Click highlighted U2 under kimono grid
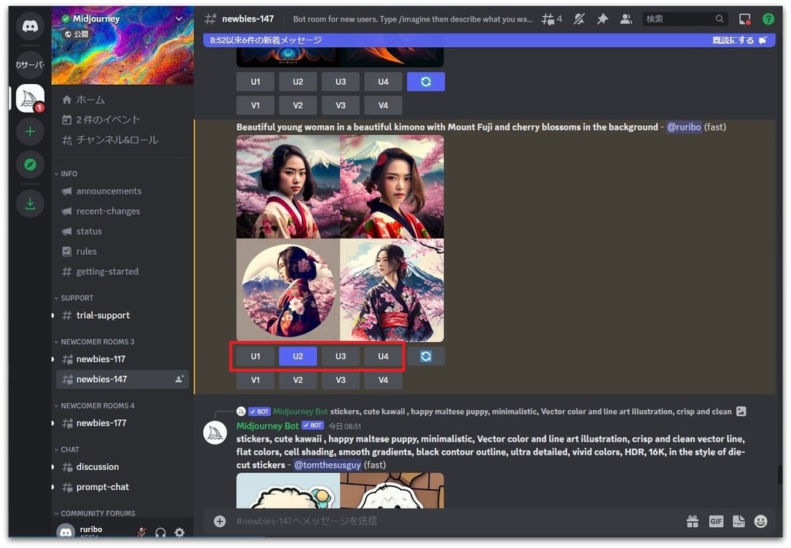Screen dimensions: 791x548 pos(298,357)
